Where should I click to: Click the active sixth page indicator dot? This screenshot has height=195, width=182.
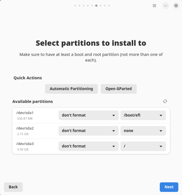[x=96, y=6]
